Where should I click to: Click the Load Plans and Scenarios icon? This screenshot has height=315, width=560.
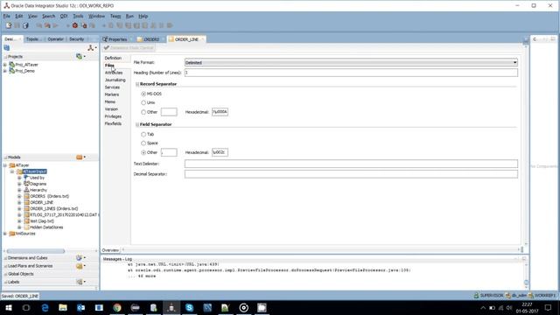(x=80, y=266)
